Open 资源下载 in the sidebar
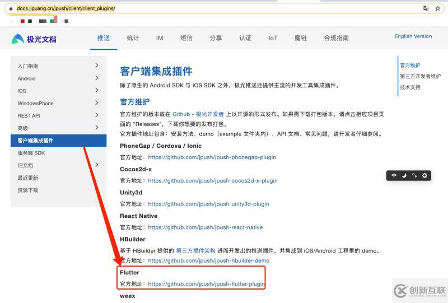Viewport: 448px width, 303px height. [x=27, y=190]
